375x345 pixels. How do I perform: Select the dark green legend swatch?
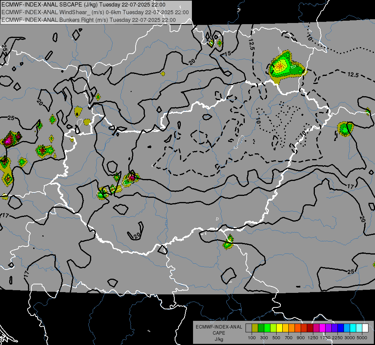261,328
